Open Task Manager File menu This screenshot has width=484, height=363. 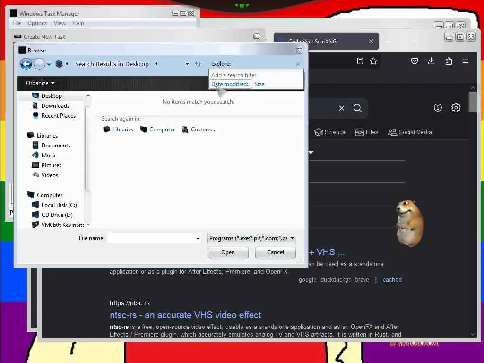(17, 23)
